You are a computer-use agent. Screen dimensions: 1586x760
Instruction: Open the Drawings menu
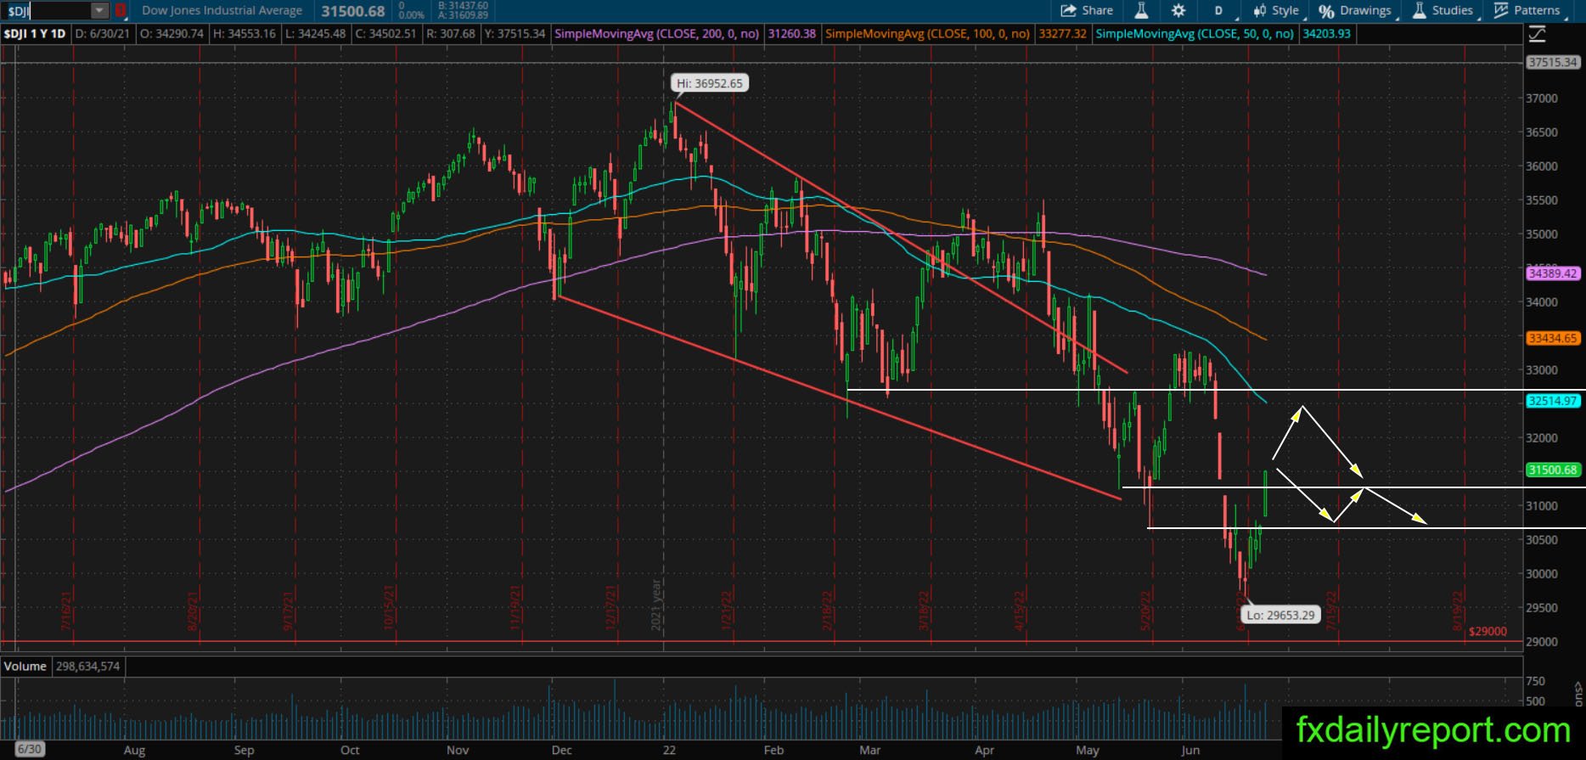pos(1356,11)
